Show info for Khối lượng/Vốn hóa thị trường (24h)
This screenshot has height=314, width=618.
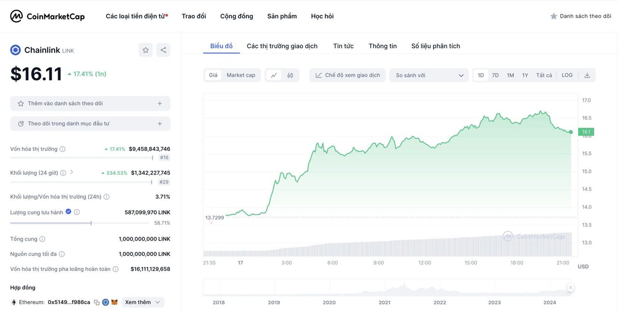[x=106, y=197]
